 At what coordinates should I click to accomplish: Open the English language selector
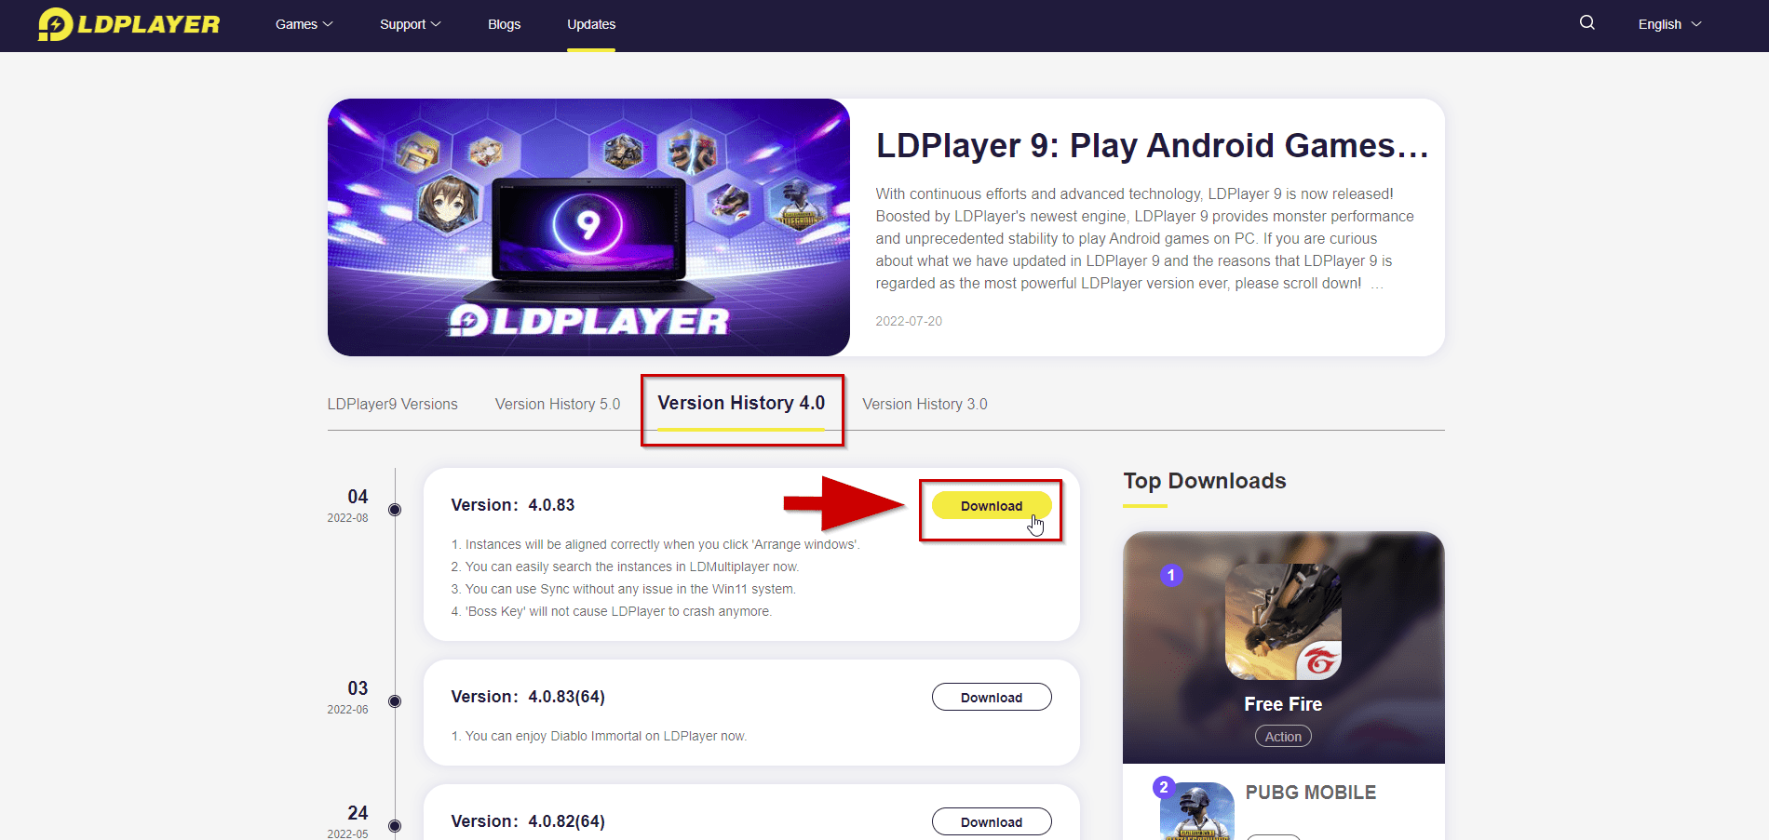pos(1669,24)
